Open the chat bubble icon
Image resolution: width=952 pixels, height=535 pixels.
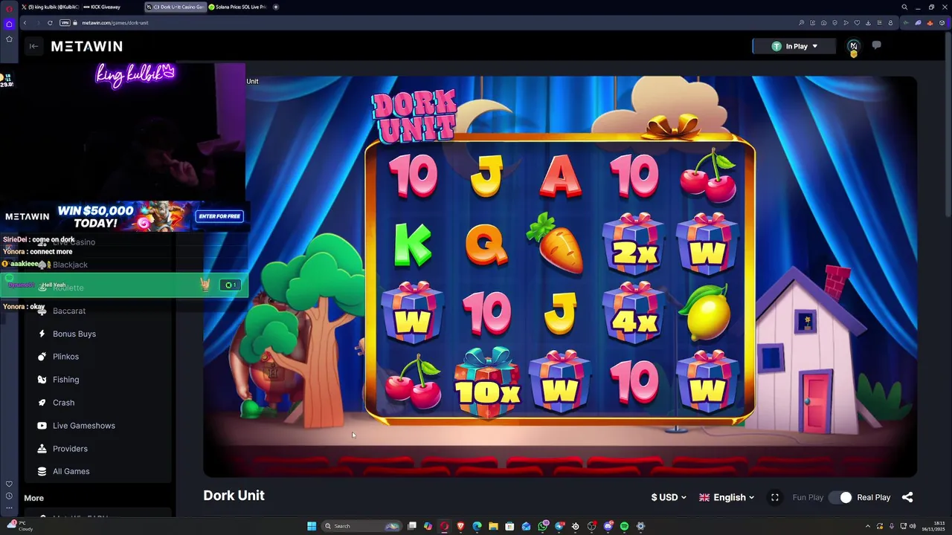[876, 45]
